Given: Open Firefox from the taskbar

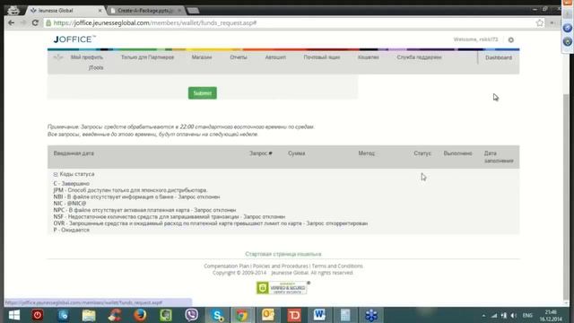Looking at the screenshot, I should coord(140,315).
